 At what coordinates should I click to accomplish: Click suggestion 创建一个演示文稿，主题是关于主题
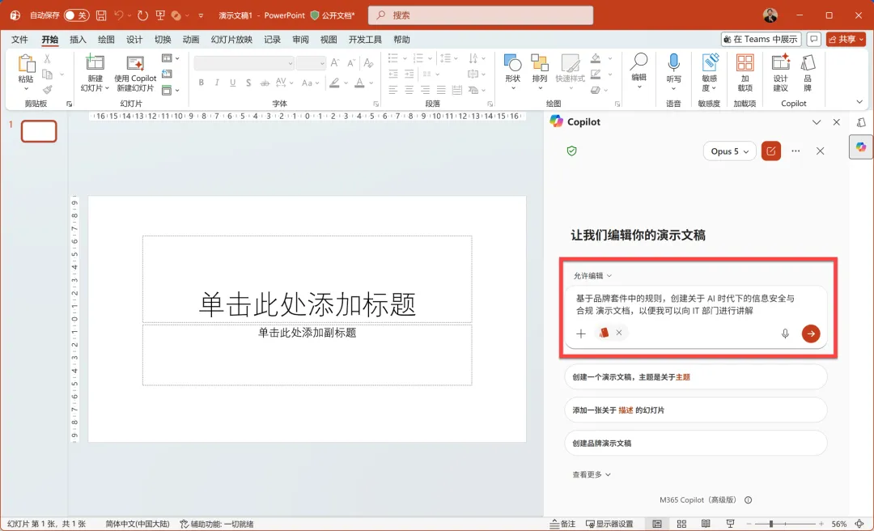pos(696,377)
